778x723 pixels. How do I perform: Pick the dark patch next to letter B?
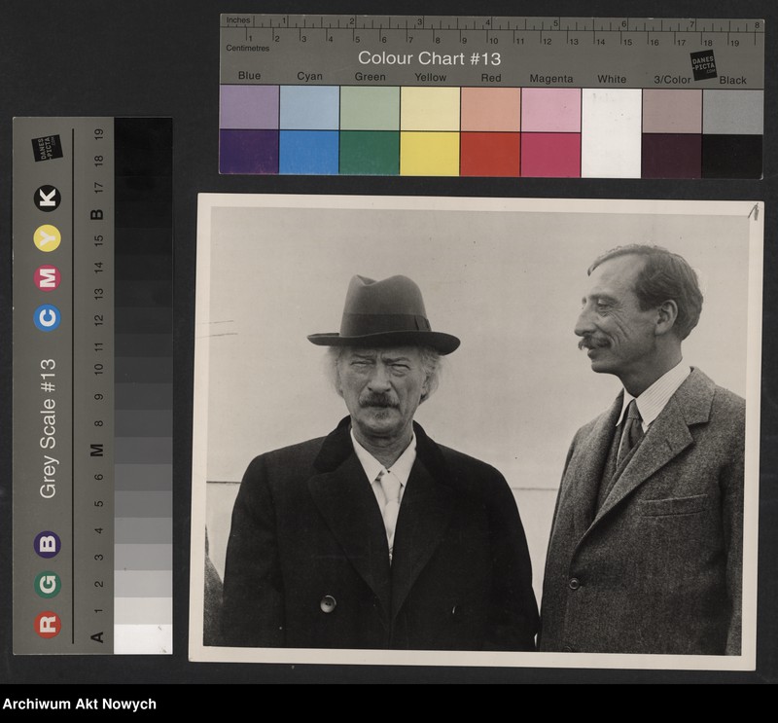point(143,214)
